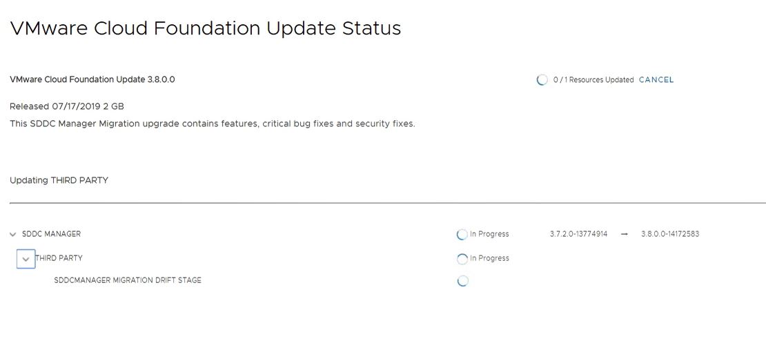Screen dimensions: 766x341
Task: Click the CANCEL link
Action: pyautogui.click(x=656, y=80)
